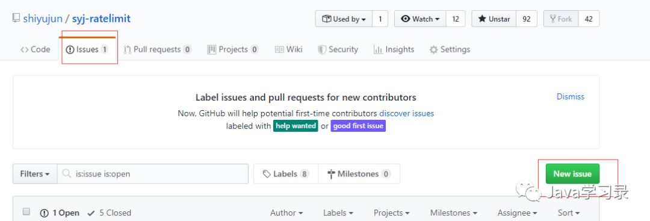Image resolution: width=650 pixels, height=221 pixels.
Task: Expand the Watch dropdown
Action: 420,19
